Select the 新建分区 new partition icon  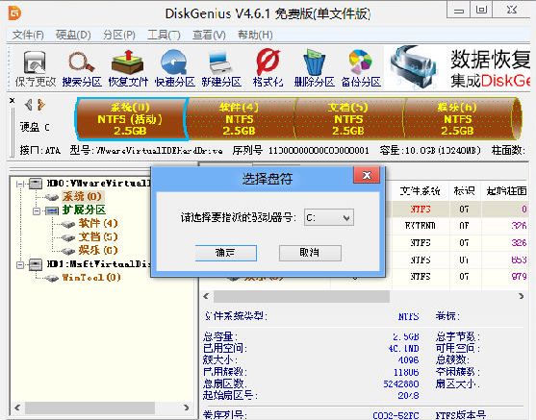click(221, 68)
